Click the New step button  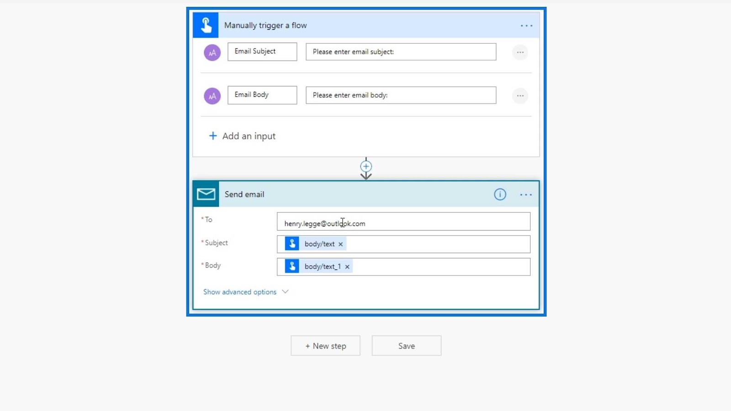[x=325, y=346]
